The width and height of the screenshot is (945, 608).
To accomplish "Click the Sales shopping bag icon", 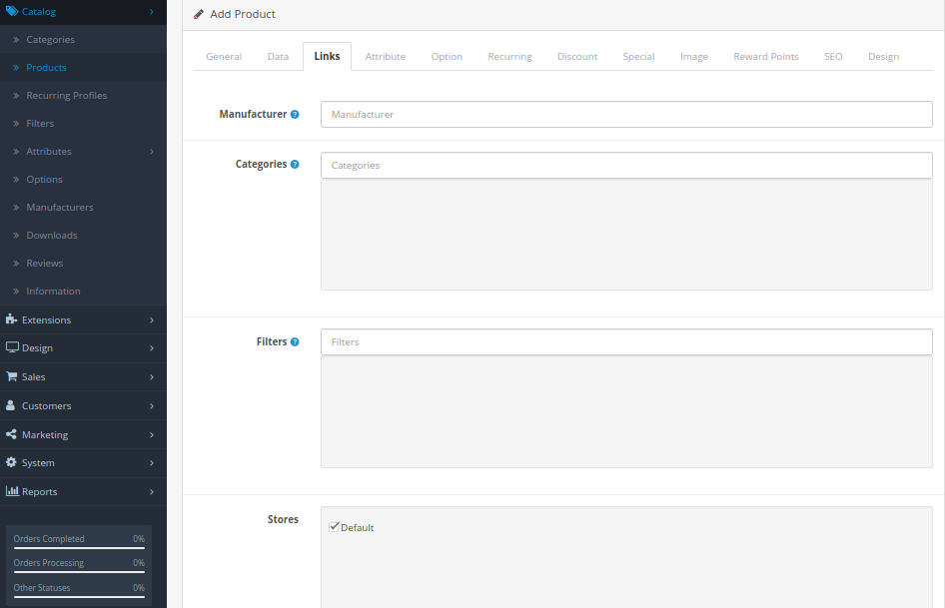I will point(11,376).
